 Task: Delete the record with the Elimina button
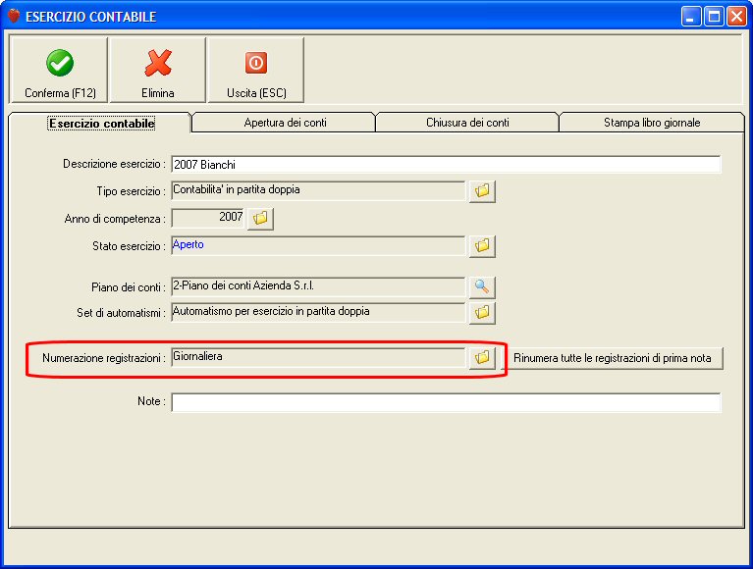[x=158, y=70]
